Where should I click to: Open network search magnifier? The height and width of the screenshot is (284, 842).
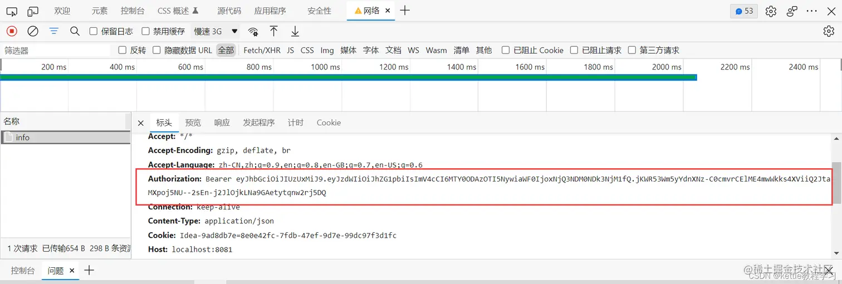coord(75,31)
